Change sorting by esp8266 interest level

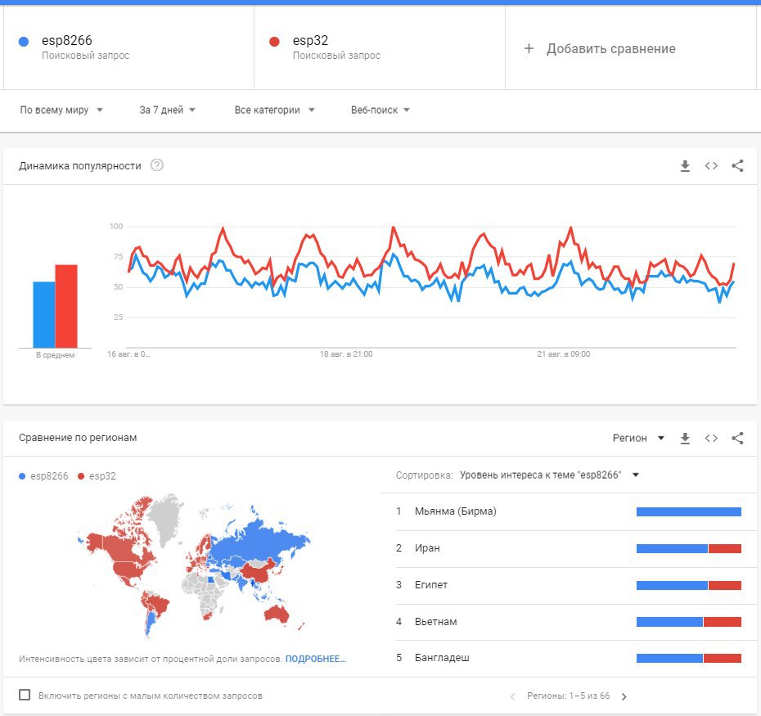[548, 475]
